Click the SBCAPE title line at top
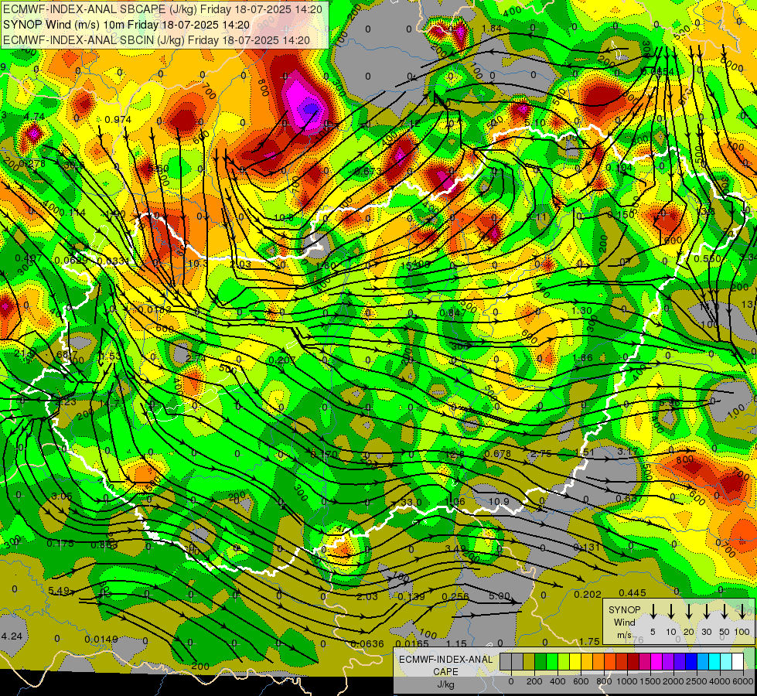Viewport: 757px width, 696px height. pos(162,9)
